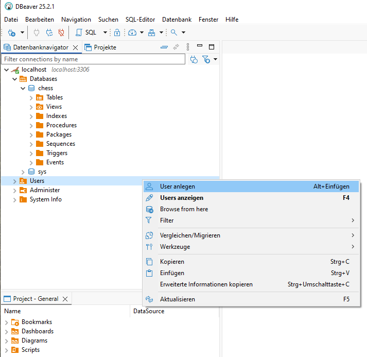Close the Datenbanknavigator tab
Screen dimensions: 367x357
pyautogui.click(x=75, y=47)
